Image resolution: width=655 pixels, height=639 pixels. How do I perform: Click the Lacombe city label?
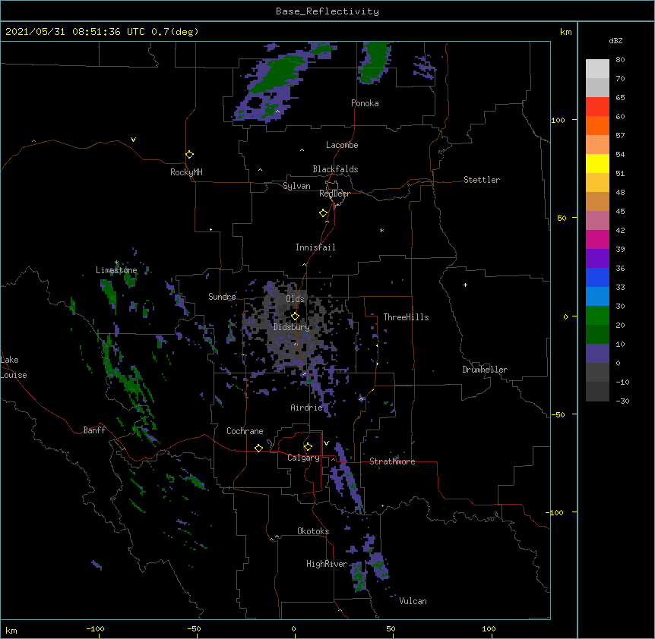point(342,145)
